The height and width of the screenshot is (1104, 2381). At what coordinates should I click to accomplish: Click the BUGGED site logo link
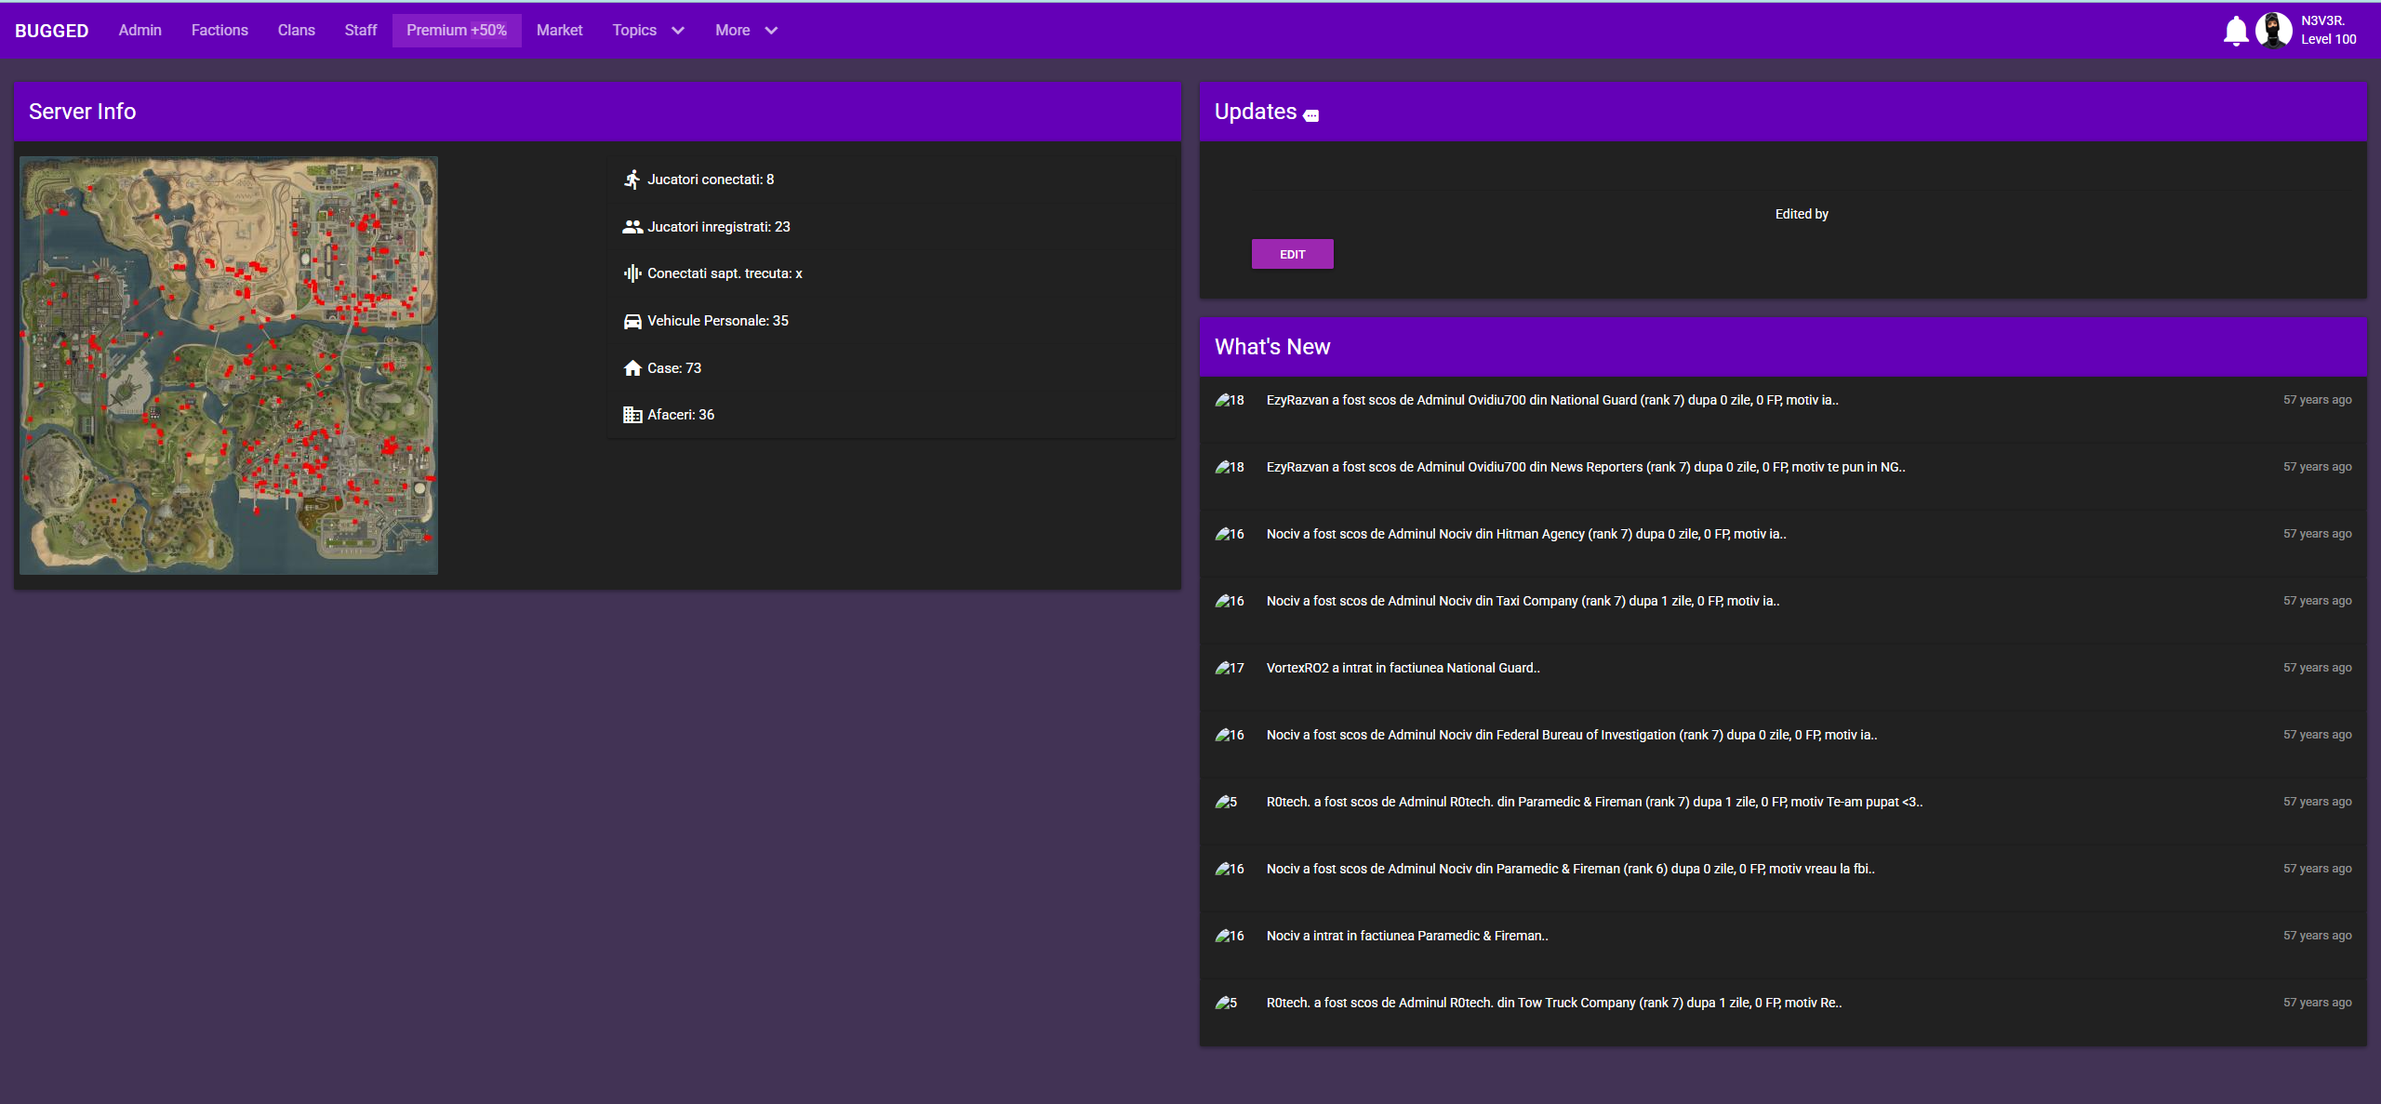coord(52,31)
